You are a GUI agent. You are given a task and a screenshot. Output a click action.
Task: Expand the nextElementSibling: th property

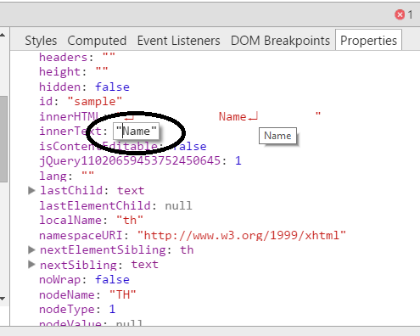[31, 249]
